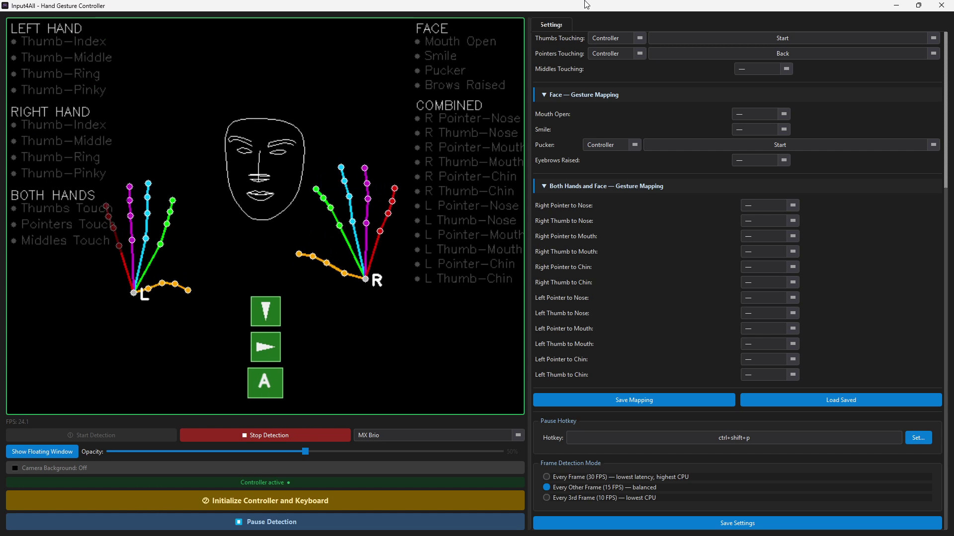Screen dimensions: 954x536
Task: Open Right Thumb to Nose dropdown
Action: click(770, 221)
